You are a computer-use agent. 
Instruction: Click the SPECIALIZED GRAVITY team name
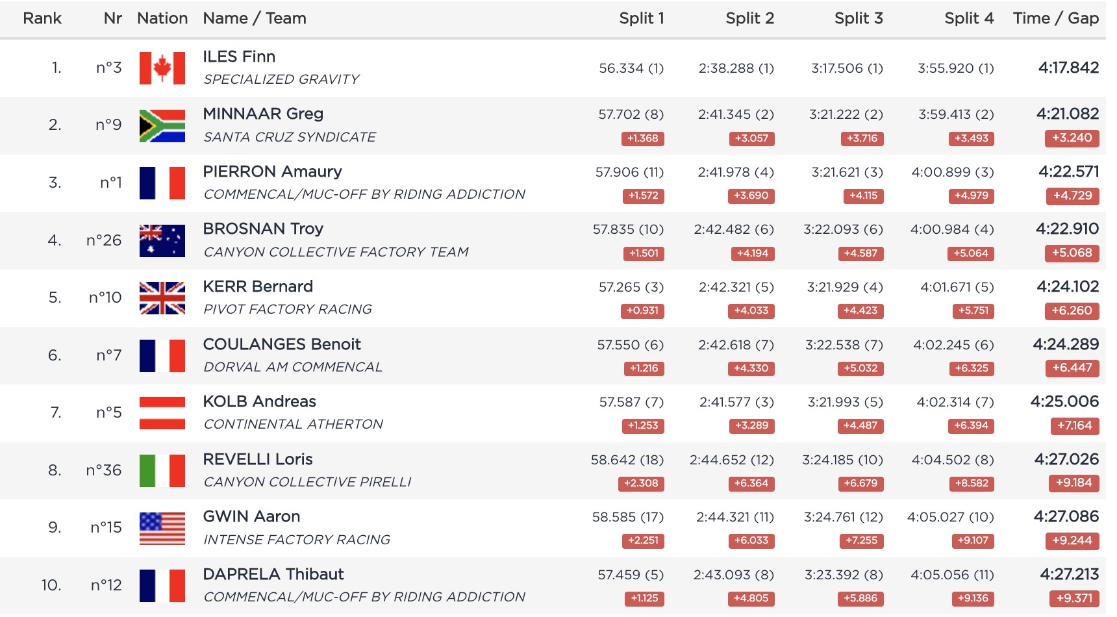281,79
